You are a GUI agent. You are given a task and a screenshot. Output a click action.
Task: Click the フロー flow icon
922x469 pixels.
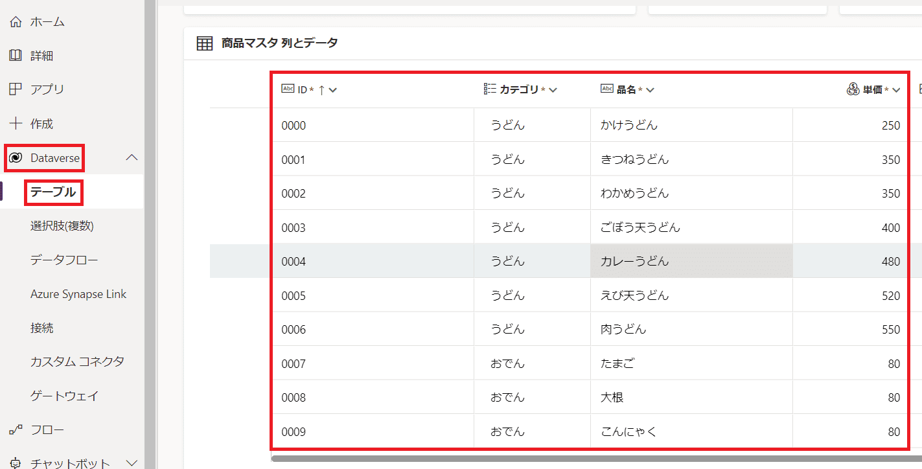tap(16, 430)
